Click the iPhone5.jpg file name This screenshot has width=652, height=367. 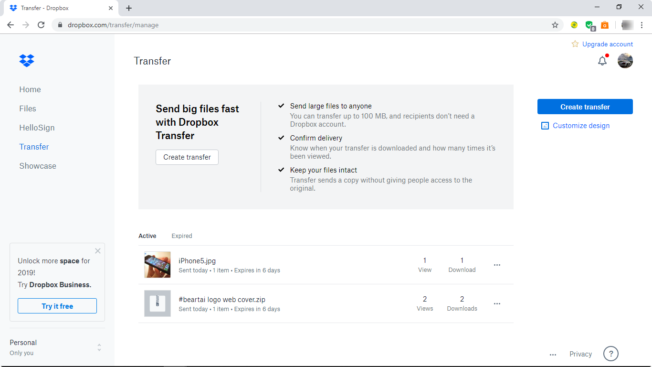tap(197, 261)
